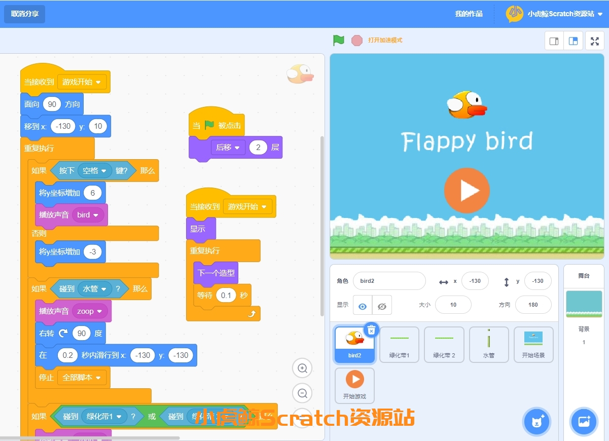Click the 当绿旗被点击 hat block
This screenshot has width=609, height=441.
point(217,123)
